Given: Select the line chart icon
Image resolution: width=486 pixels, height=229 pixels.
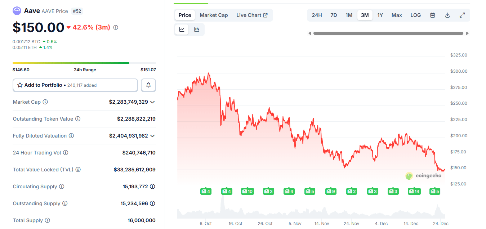Looking at the screenshot, I should tap(182, 29).
